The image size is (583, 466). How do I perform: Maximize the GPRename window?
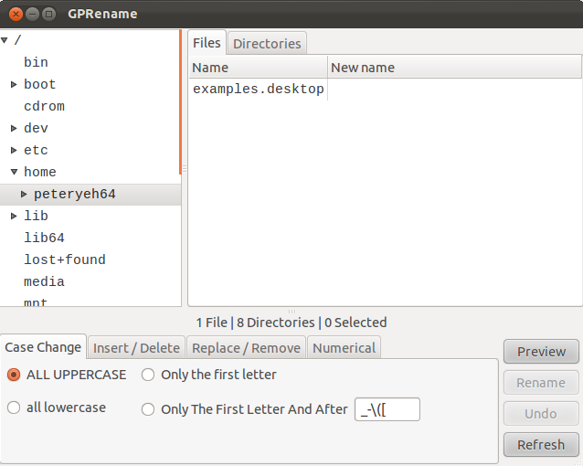click(x=48, y=14)
